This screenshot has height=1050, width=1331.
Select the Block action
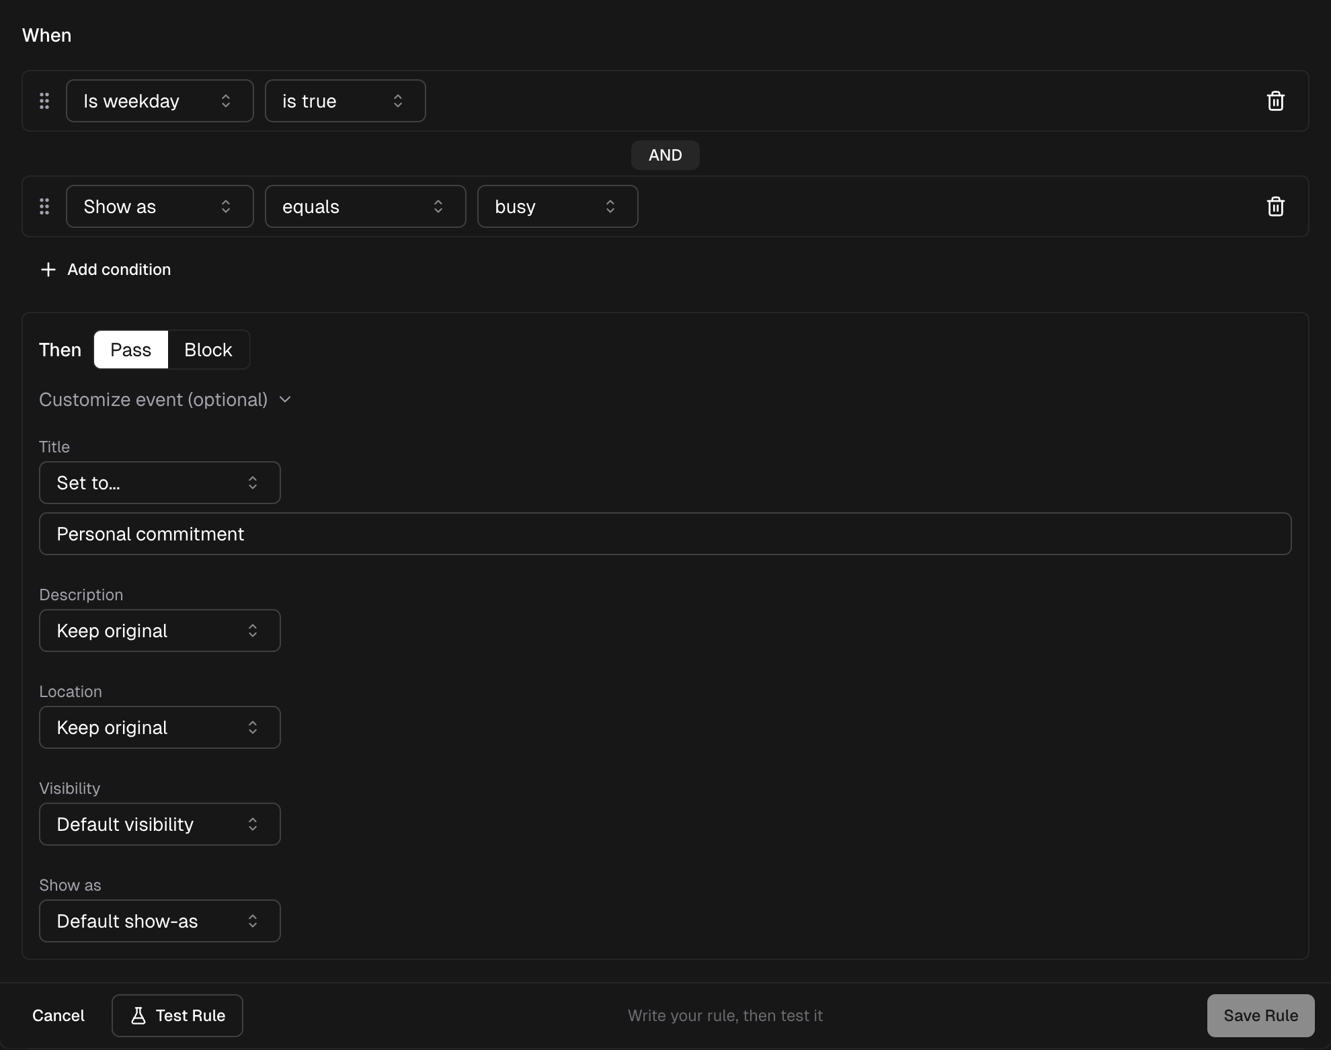(208, 350)
